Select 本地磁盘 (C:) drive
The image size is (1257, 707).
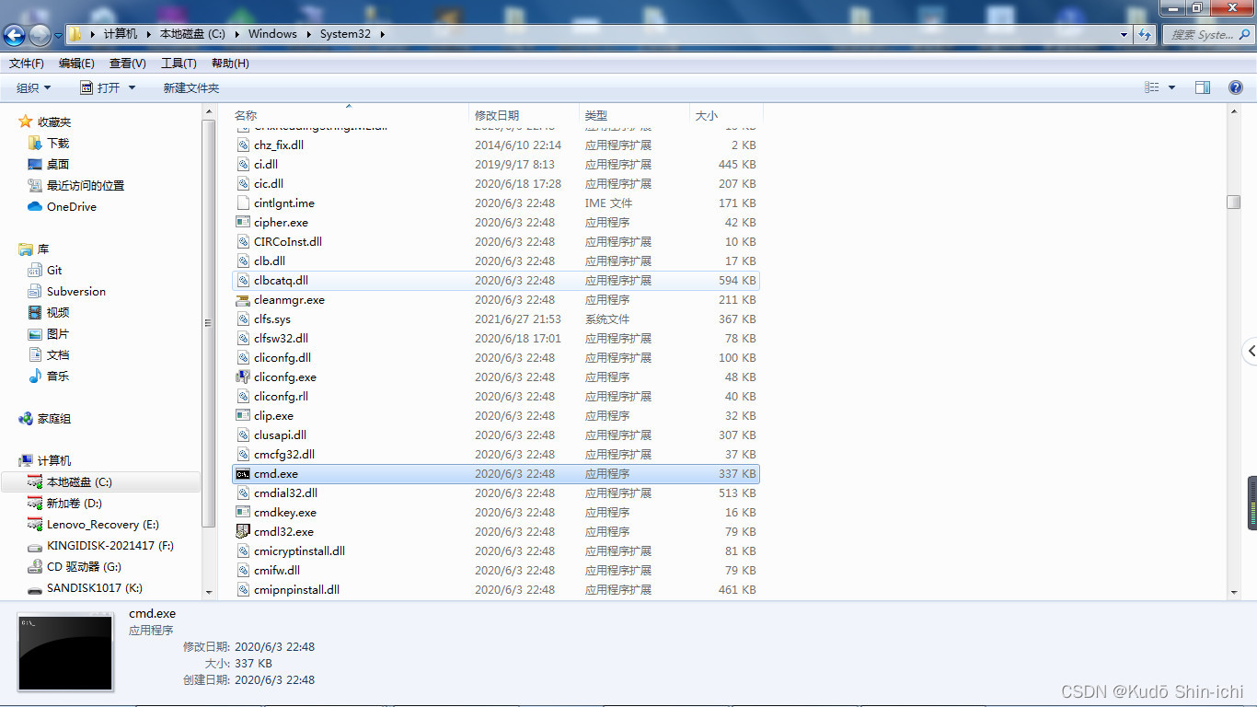click(79, 481)
